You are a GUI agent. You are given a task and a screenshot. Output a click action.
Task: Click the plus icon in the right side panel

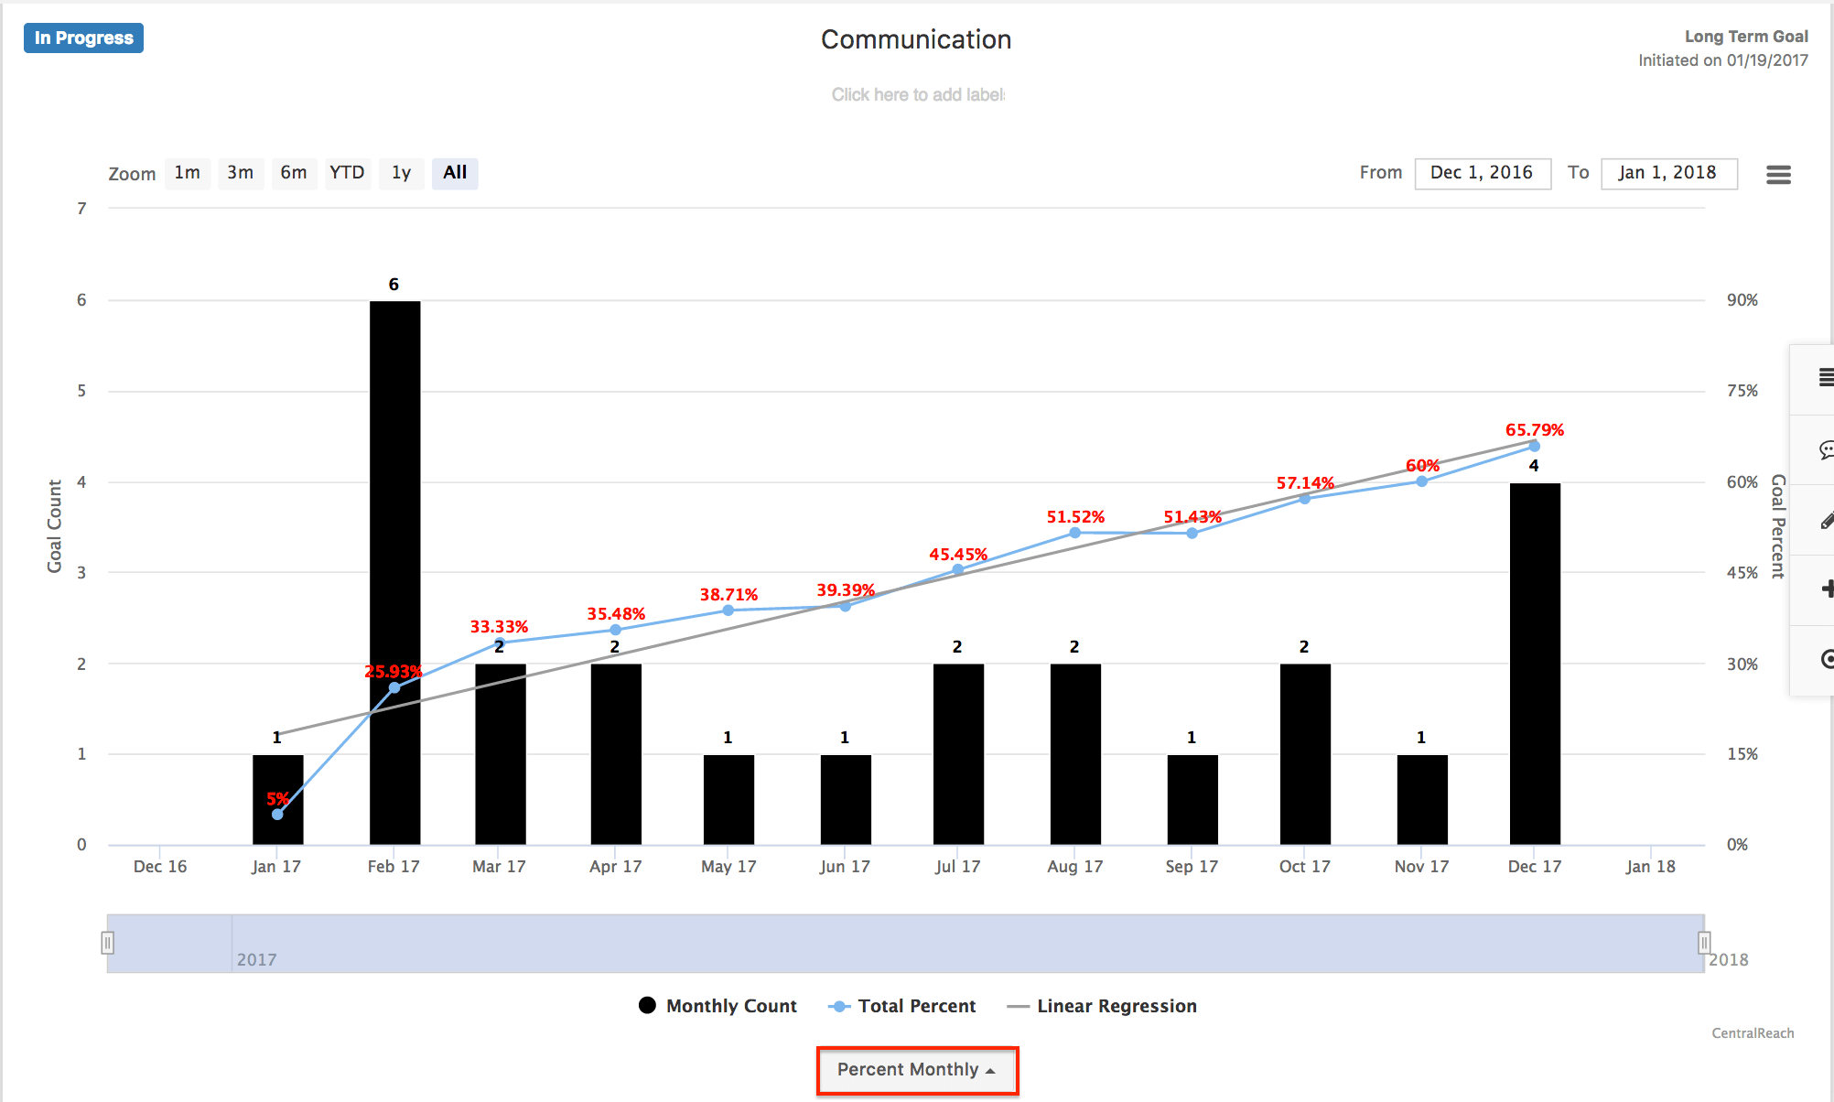[1826, 590]
